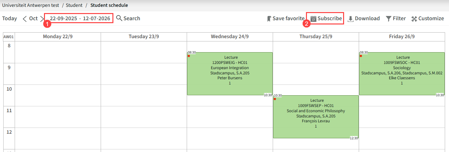449x152 pixels.
Task: Click the Customize tools icon
Action: 414,19
